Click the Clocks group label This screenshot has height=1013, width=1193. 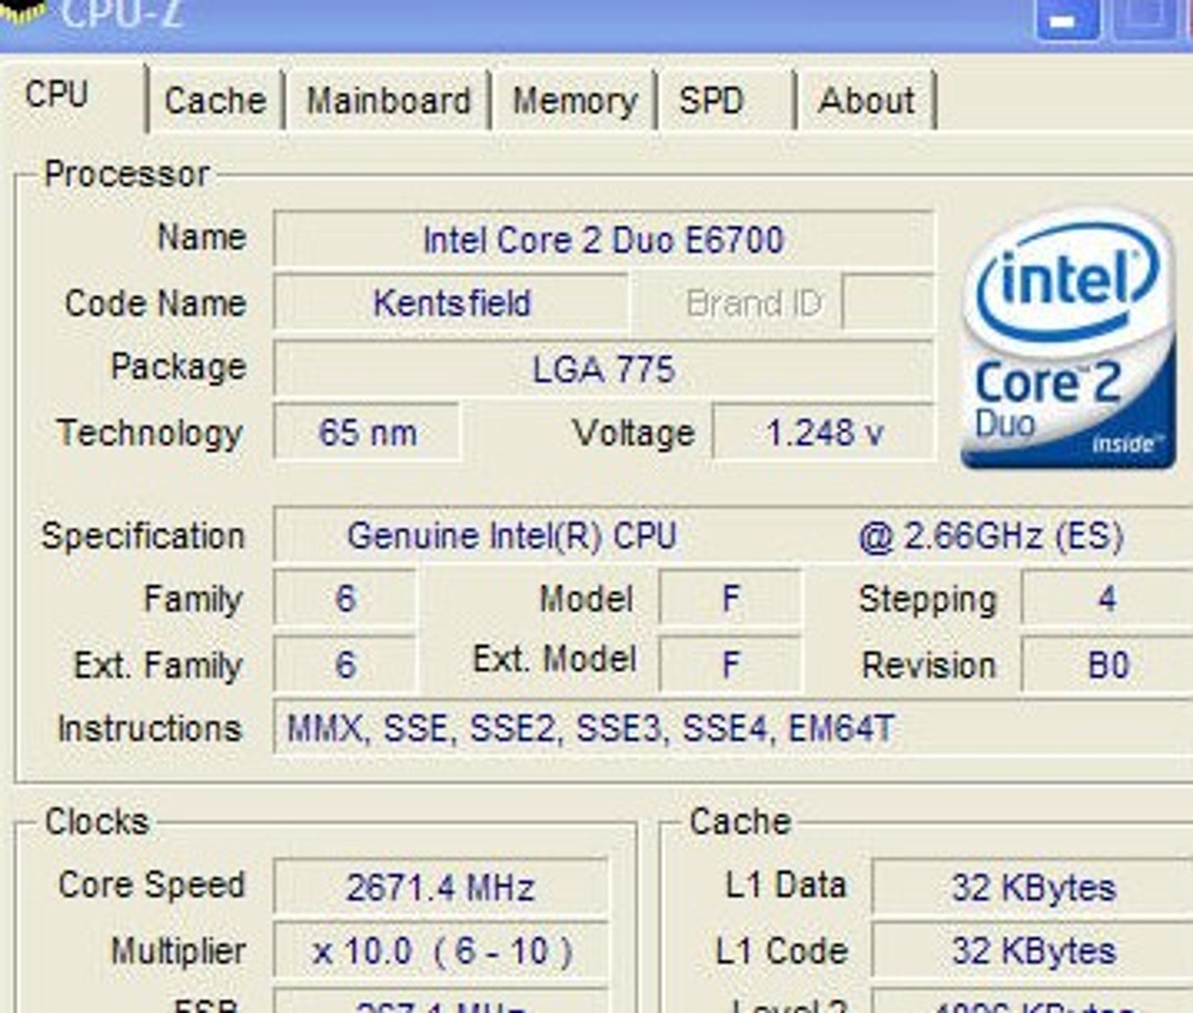pos(97,822)
